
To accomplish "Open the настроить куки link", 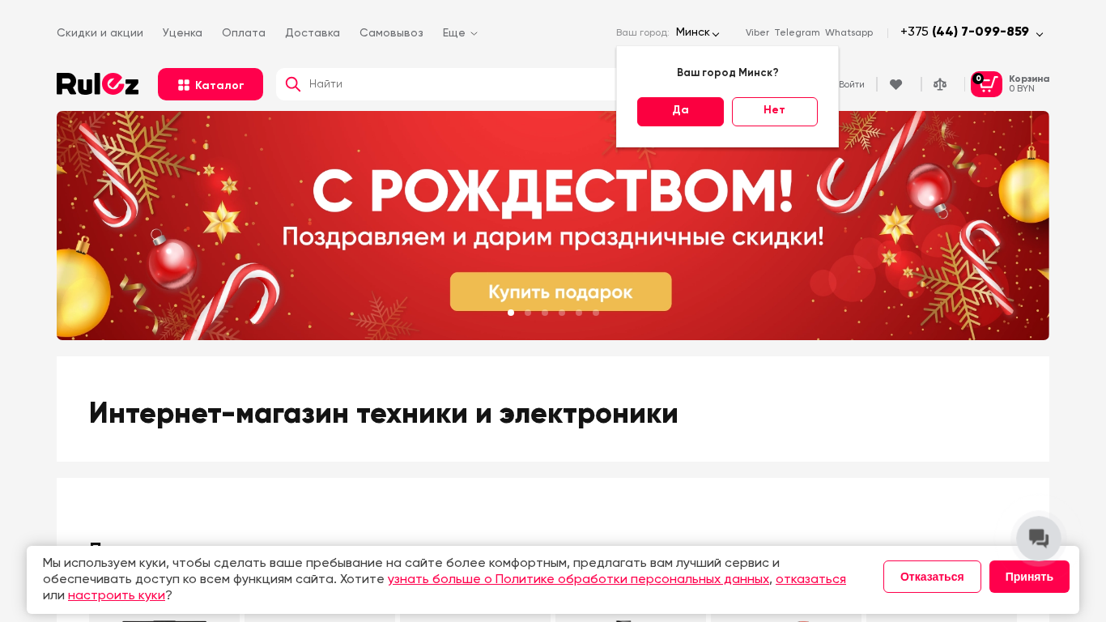I will coord(117,595).
